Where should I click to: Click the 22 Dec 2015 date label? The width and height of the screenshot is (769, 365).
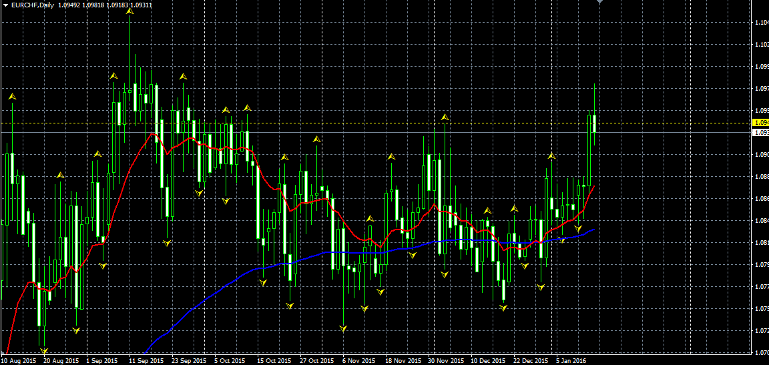(x=531, y=360)
